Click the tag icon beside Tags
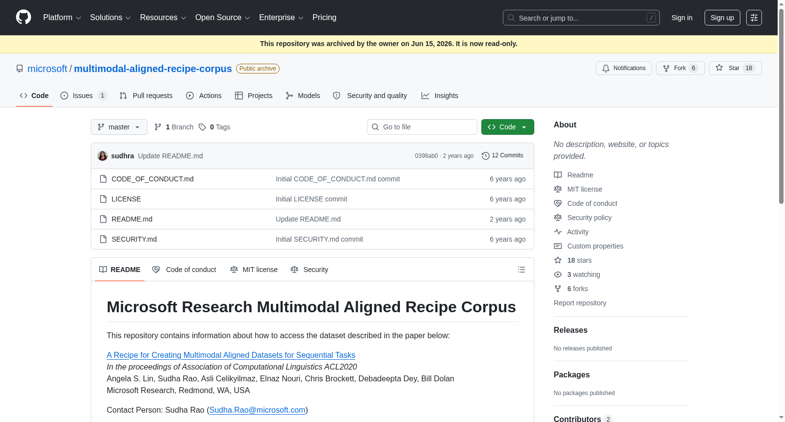785x422 pixels. coord(202,127)
